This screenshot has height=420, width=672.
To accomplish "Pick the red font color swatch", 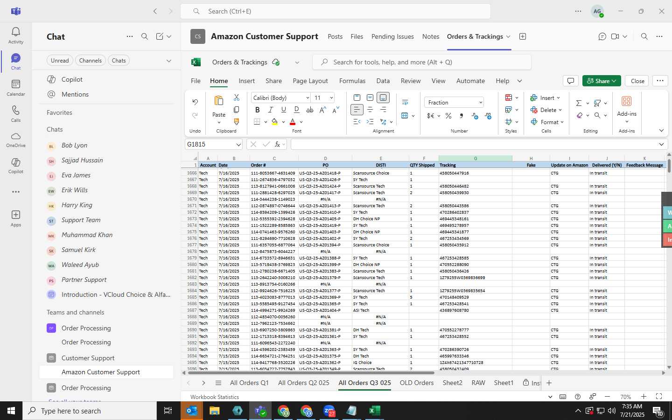I will 293,122.
